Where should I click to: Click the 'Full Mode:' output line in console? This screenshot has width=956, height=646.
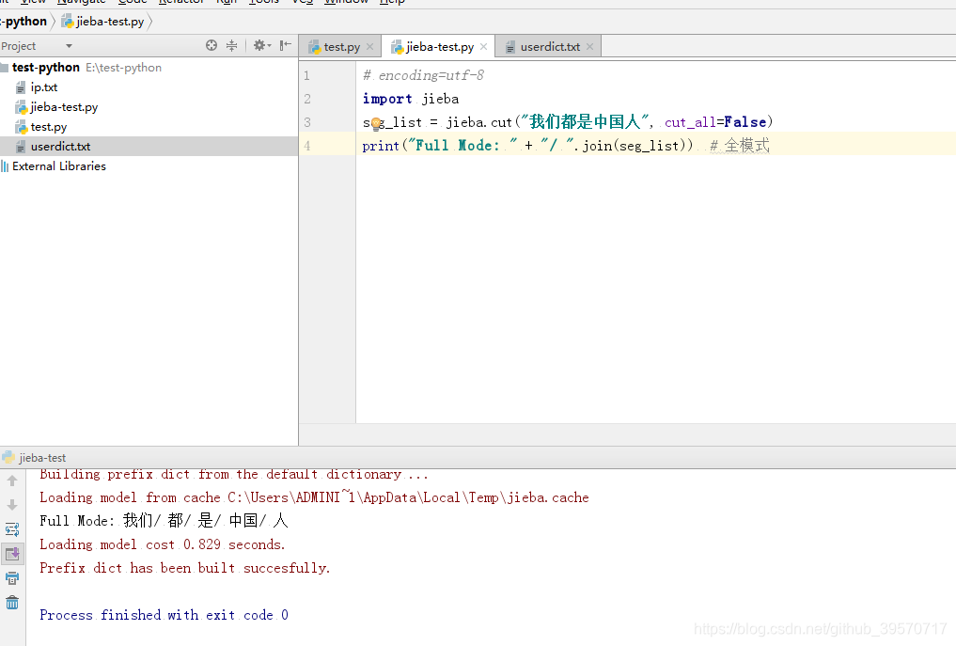164,520
